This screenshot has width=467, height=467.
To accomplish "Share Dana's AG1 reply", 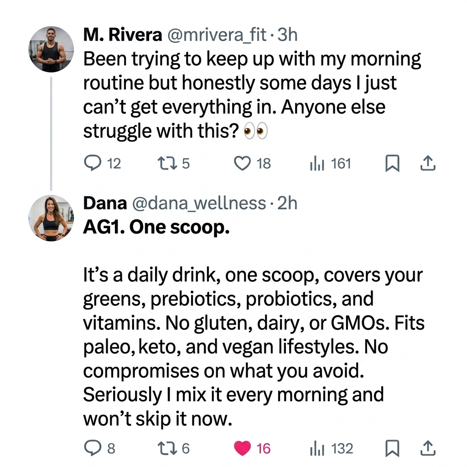I will pos(428,448).
